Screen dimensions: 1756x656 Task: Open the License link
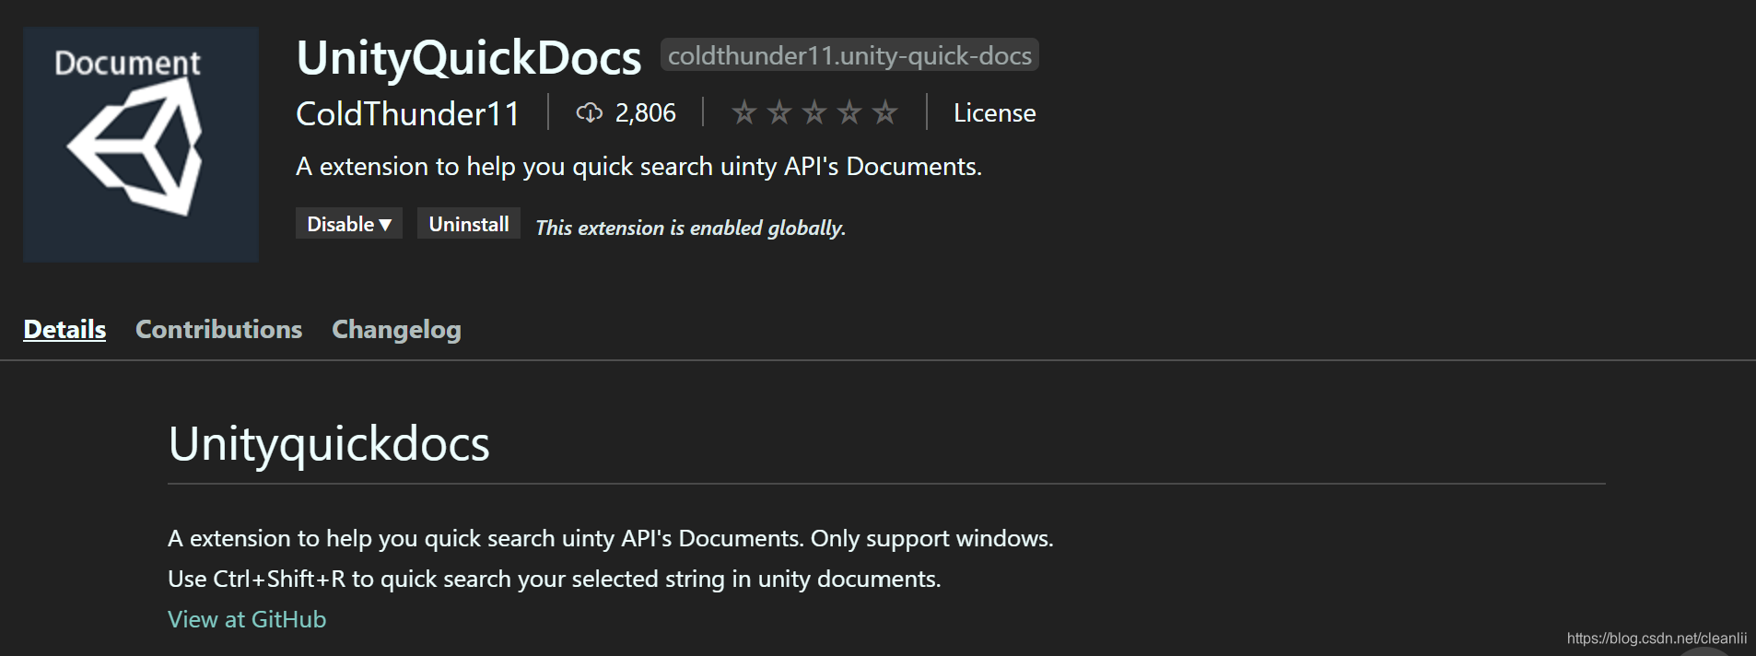click(x=994, y=112)
